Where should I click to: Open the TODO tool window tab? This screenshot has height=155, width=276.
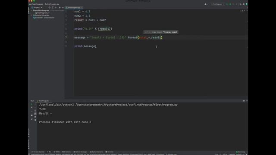(x=57, y=152)
